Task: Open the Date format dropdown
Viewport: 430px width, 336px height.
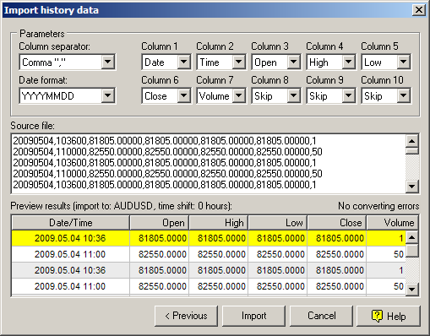Action: tap(108, 95)
